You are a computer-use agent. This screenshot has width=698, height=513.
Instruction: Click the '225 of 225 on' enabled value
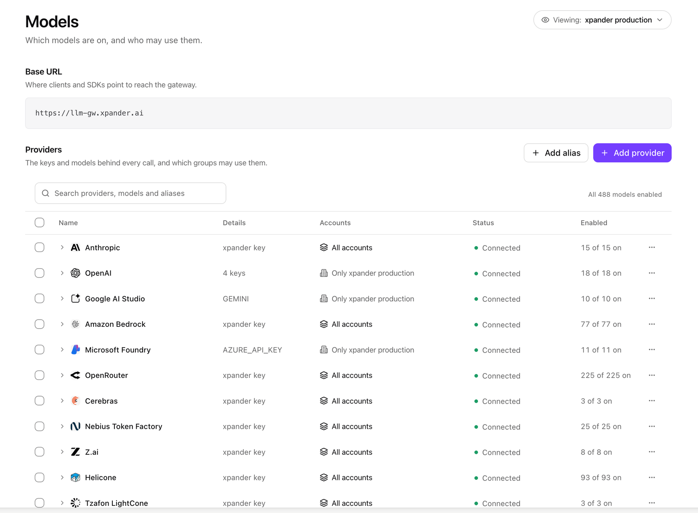pos(606,375)
